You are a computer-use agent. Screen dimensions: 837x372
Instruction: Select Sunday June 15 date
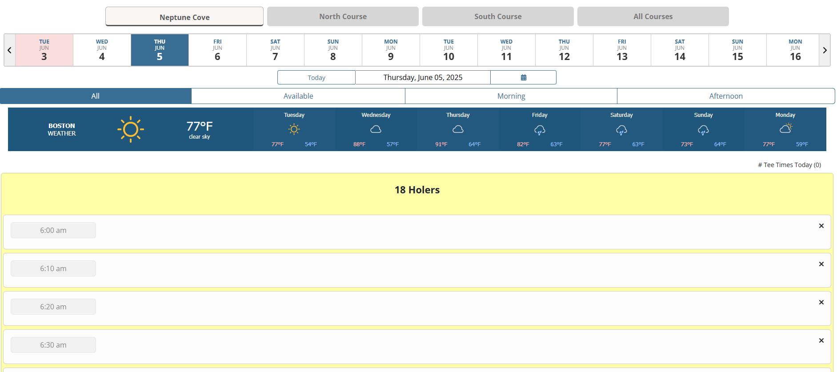coord(737,50)
